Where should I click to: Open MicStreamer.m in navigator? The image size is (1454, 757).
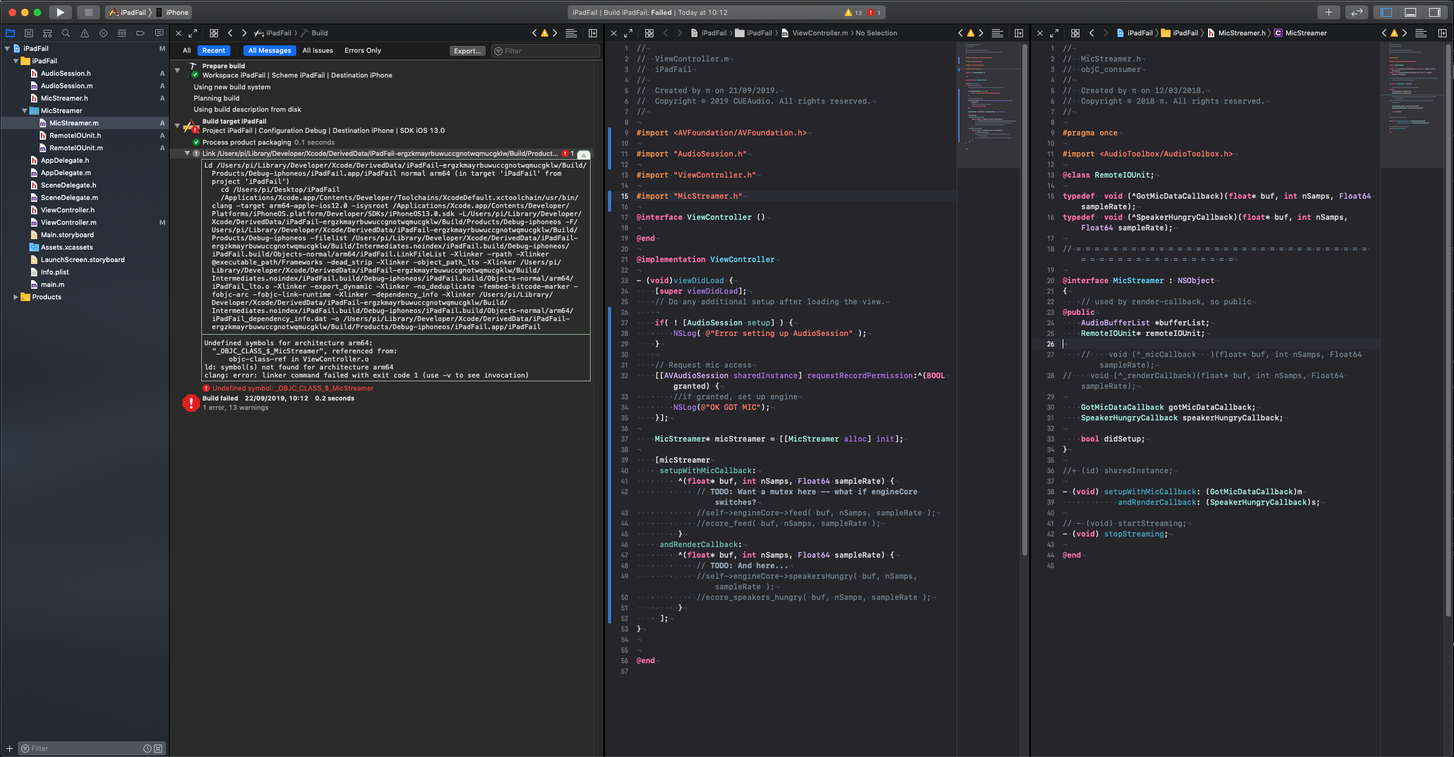[x=73, y=123]
